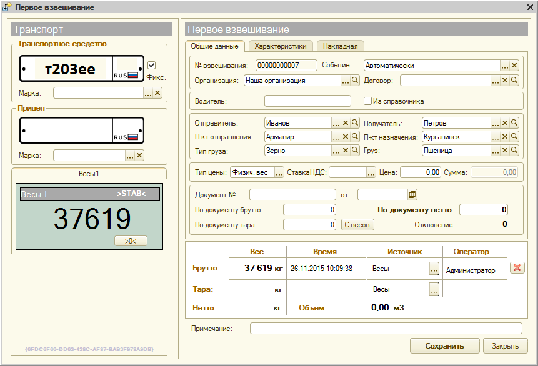Open СтавкаНДС selection ellipsis button
The image size is (538, 366).
(371, 172)
